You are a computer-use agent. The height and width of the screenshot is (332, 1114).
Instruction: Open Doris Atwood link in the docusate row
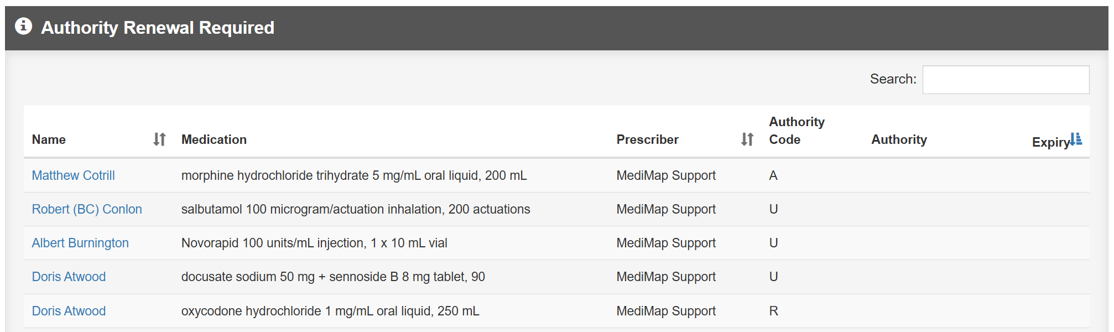click(69, 277)
